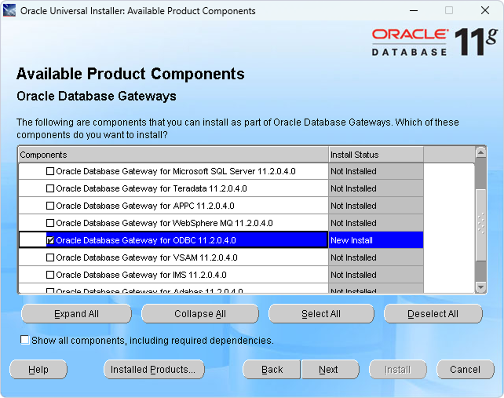Check Gateway for VSAM checkbox

point(50,257)
